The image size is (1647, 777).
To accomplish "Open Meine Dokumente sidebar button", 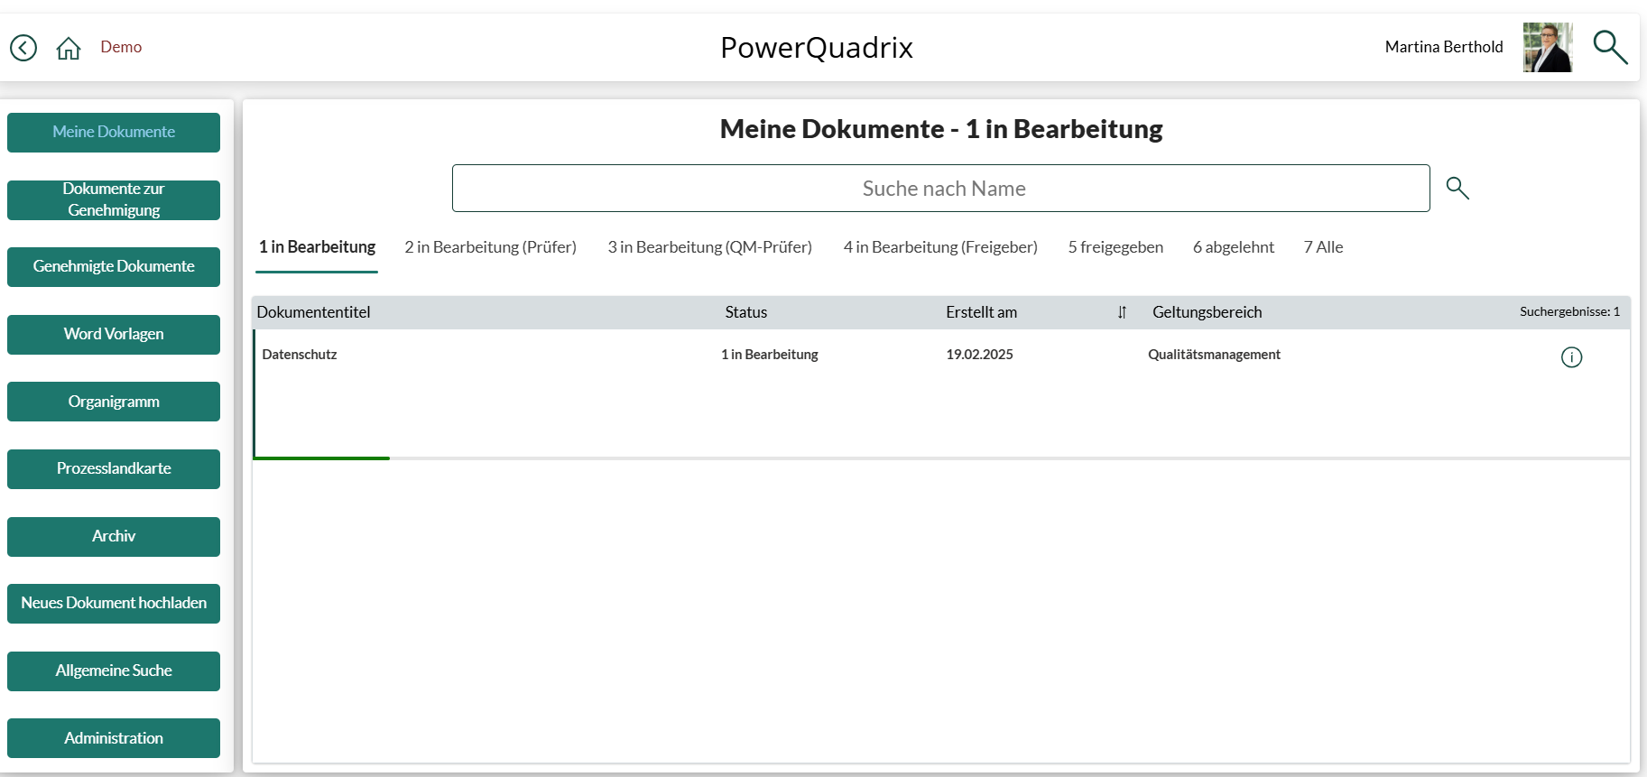I will (x=114, y=133).
